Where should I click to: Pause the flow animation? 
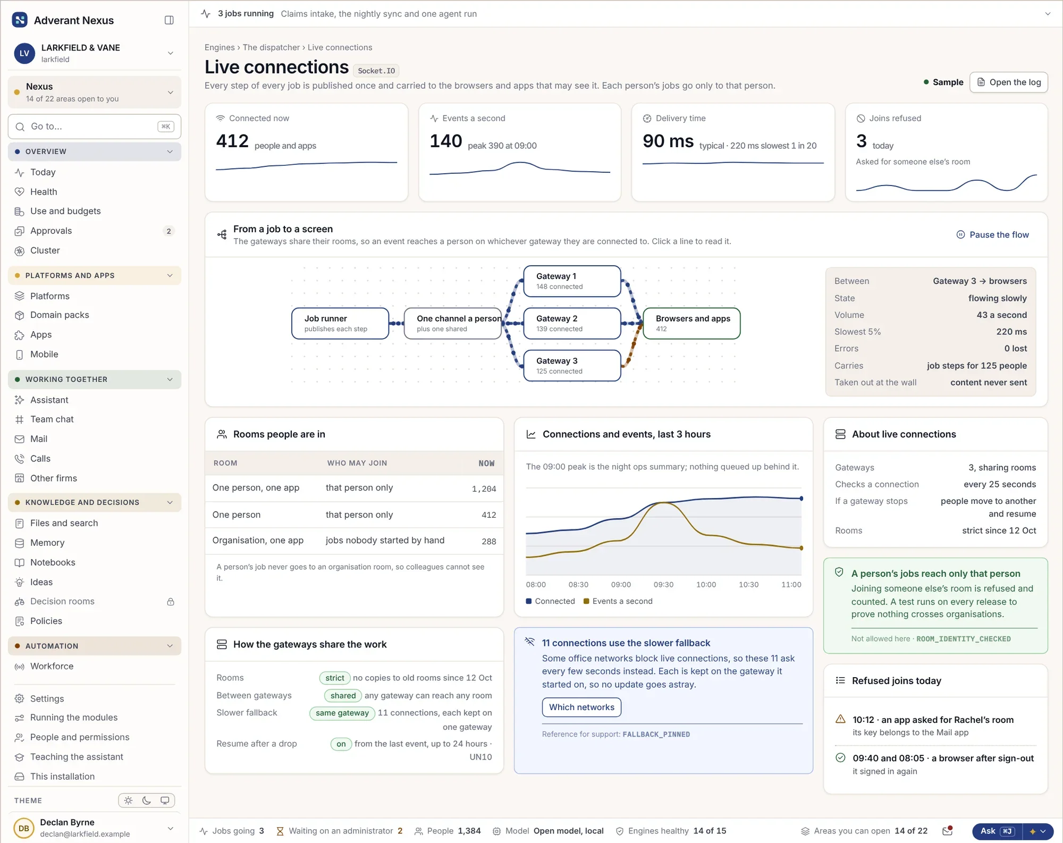pyautogui.click(x=992, y=235)
